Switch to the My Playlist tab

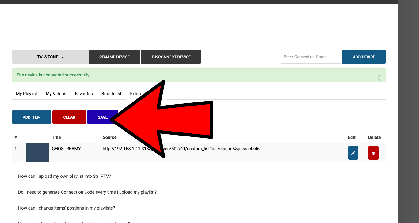(26, 94)
